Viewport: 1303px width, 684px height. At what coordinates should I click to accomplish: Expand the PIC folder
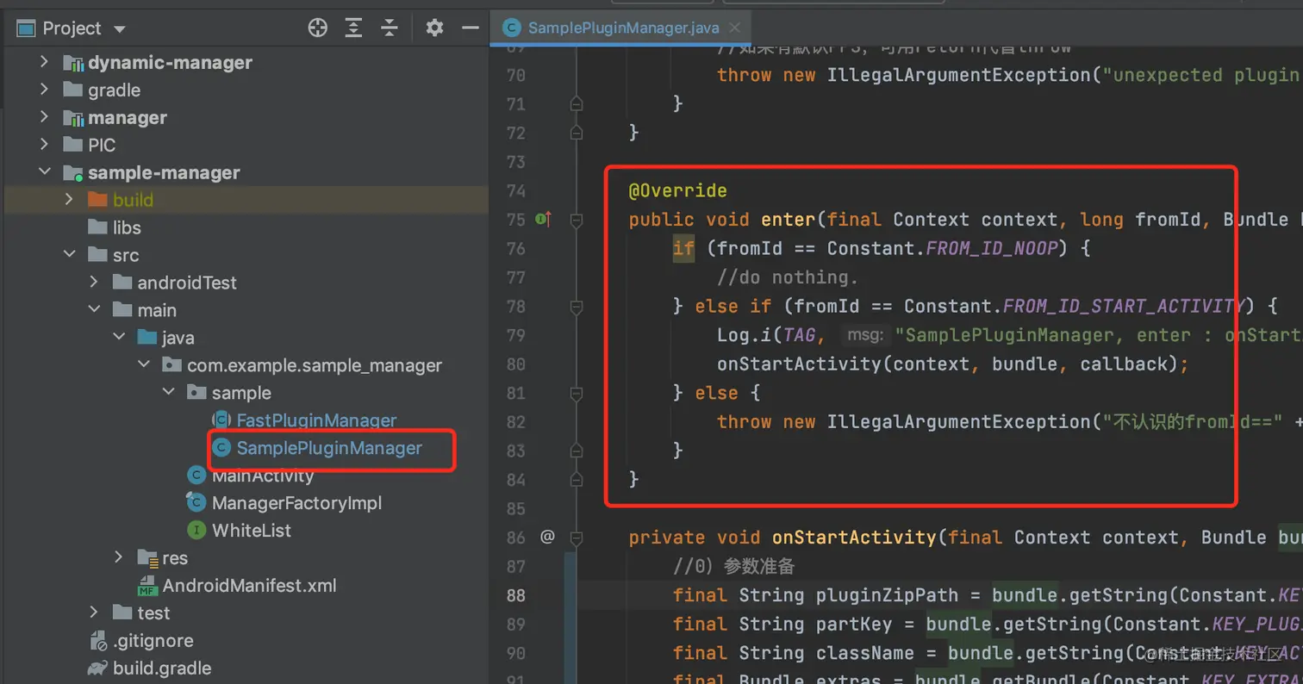pyautogui.click(x=44, y=146)
